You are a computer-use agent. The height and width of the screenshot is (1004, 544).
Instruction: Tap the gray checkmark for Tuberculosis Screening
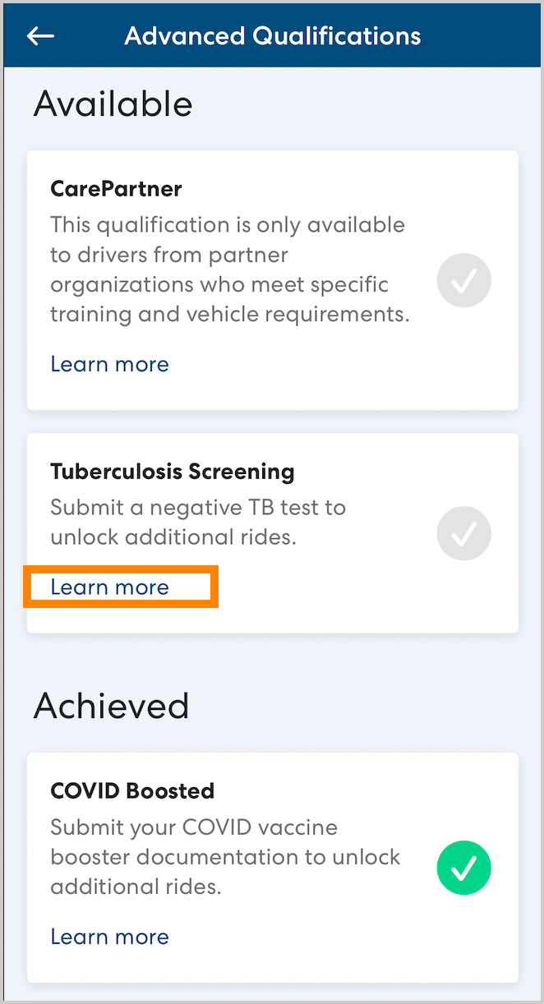click(464, 533)
